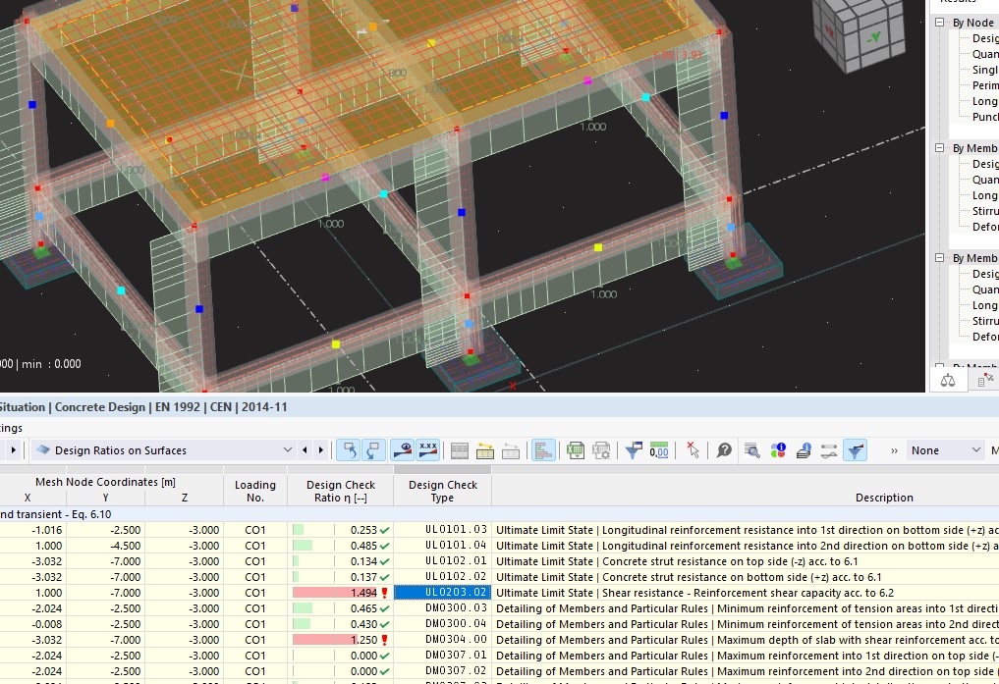Click the red-cross cursor deselect icon
Viewport: 999px width, 684px height.
694,450
